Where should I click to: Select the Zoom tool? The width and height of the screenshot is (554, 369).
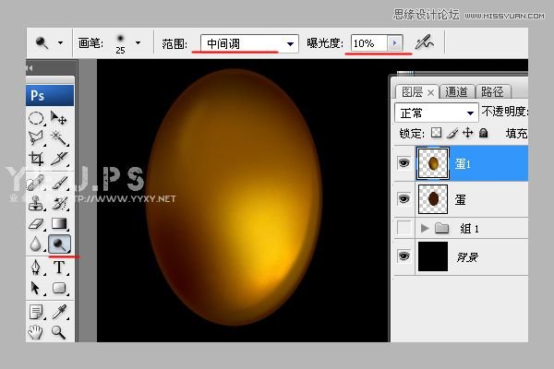pos(59,332)
